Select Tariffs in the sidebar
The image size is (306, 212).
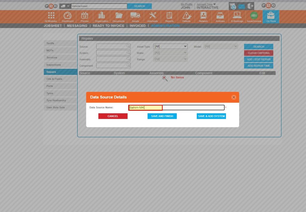click(60, 43)
